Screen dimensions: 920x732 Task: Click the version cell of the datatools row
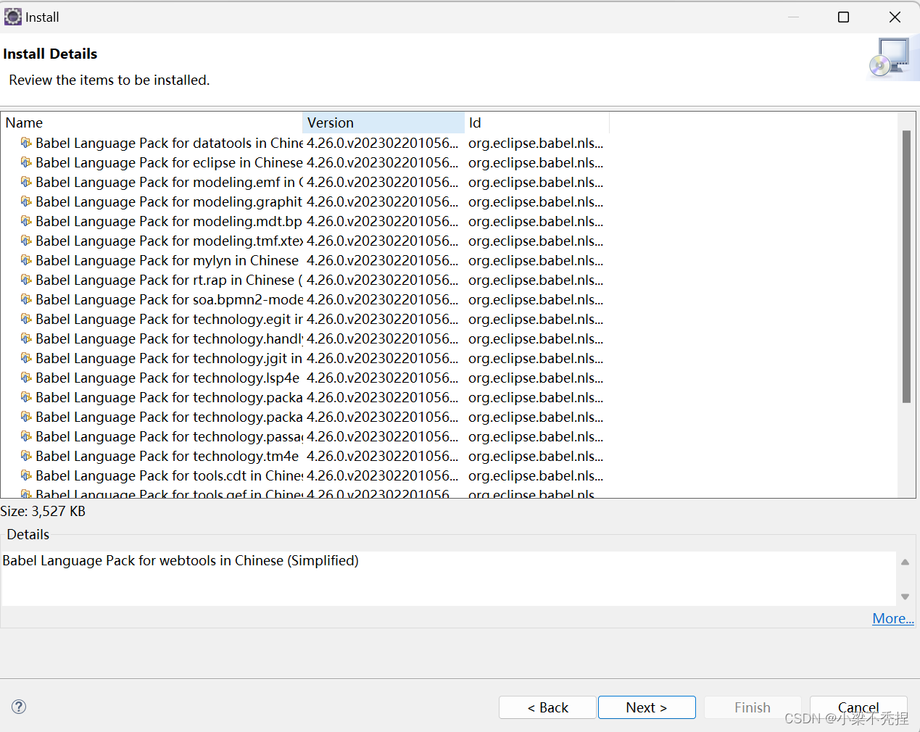click(x=383, y=143)
